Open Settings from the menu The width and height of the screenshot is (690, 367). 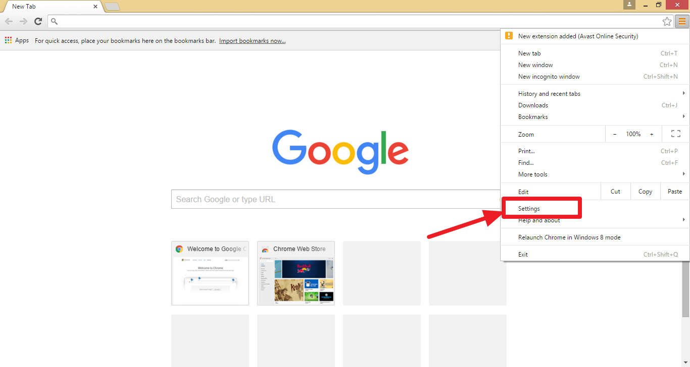528,208
